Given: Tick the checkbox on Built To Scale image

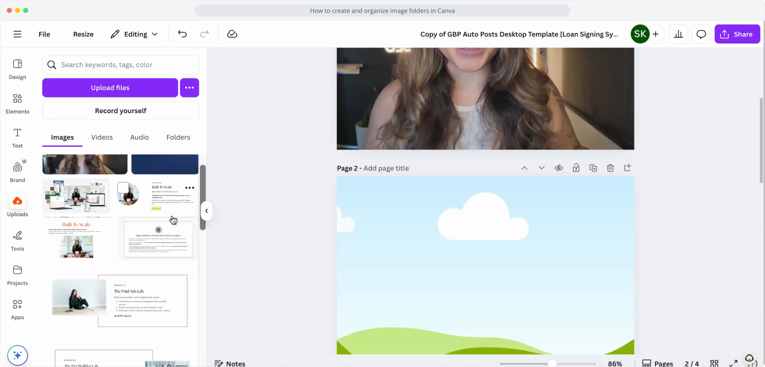Looking at the screenshot, I should pyautogui.click(x=123, y=187).
